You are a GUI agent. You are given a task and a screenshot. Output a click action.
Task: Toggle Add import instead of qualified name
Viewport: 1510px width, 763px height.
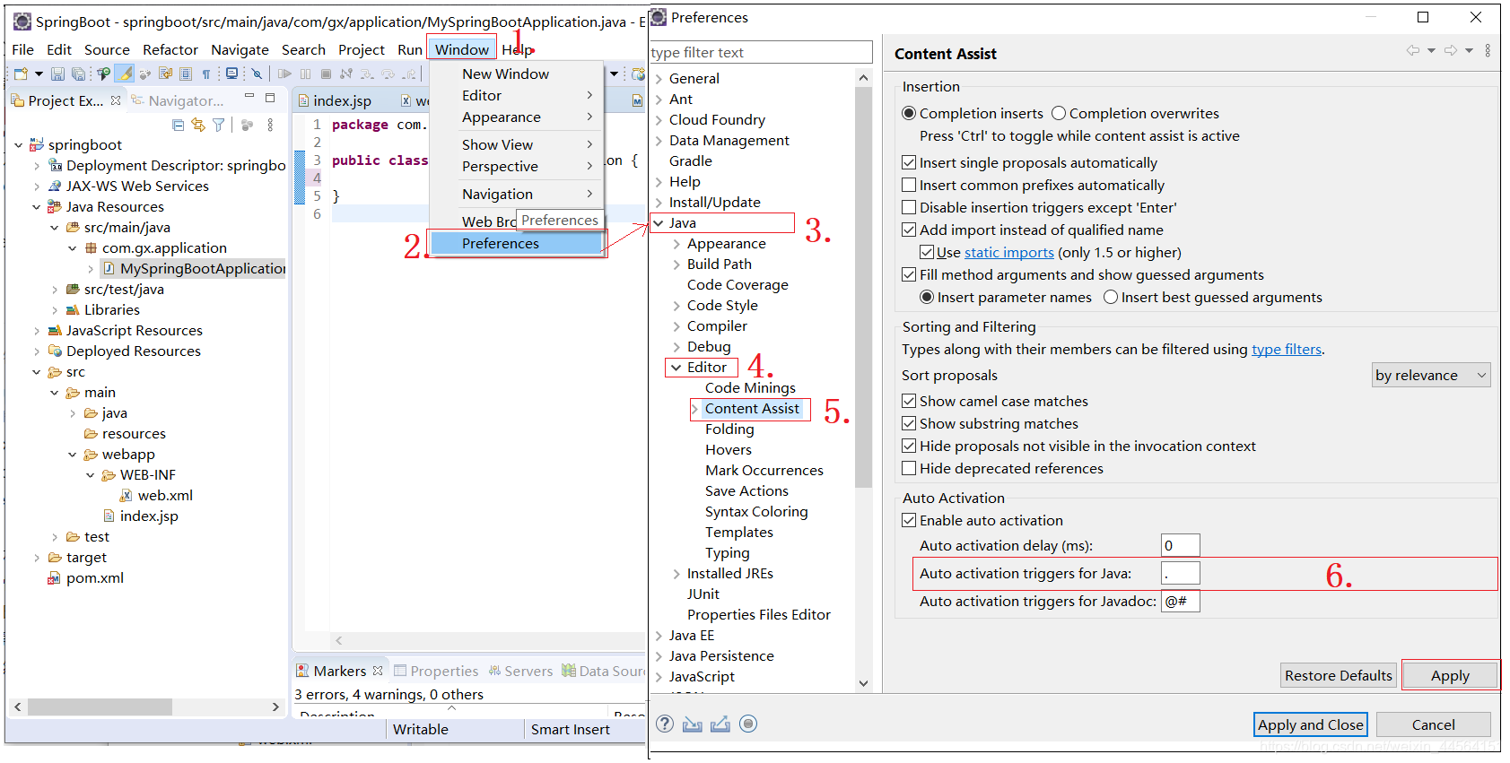pyautogui.click(x=909, y=230)
